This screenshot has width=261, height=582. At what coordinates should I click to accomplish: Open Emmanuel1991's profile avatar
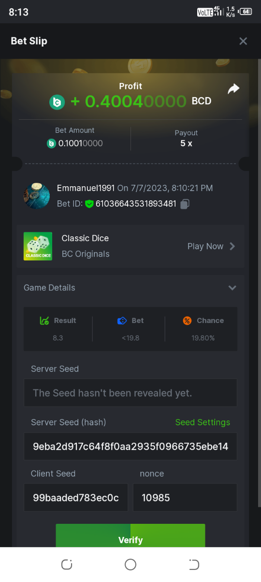coord(36,196)
